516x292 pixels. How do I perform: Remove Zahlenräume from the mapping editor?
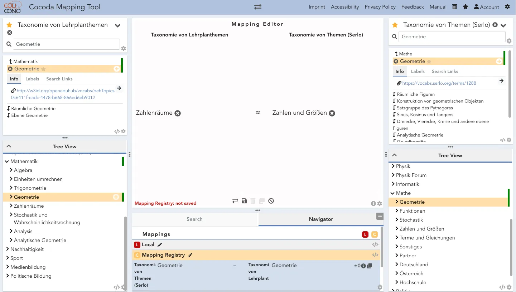pyautogui.click(x=178, y=113)
